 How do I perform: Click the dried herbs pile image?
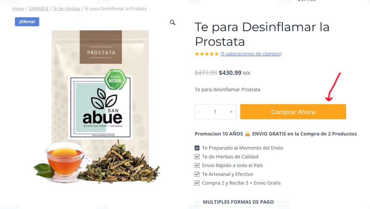(x=119, y=163)
